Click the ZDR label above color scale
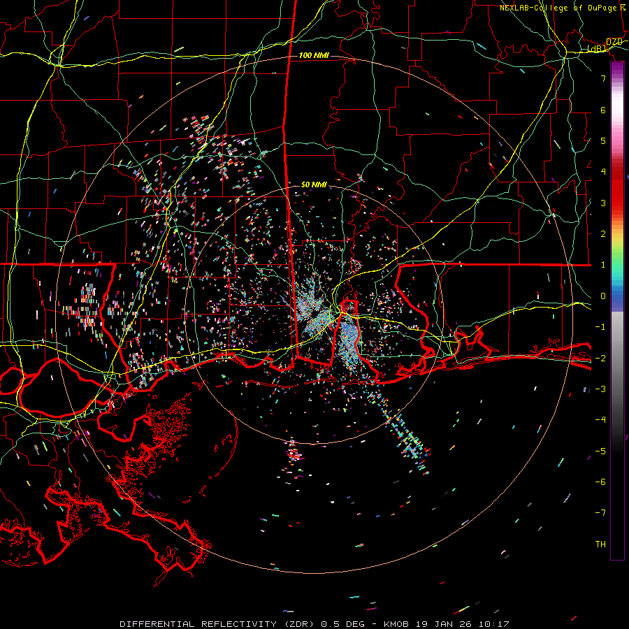The image size is (629, 629). pos(614,42)
